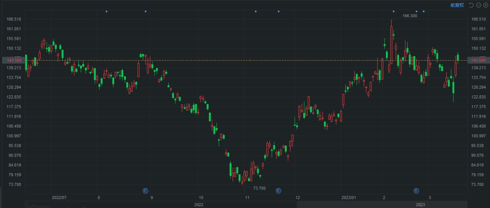Click the rightmost blue diamond marker at top
Image resolution: width=490 pixels, height=208 pixels.
[423, 11]
